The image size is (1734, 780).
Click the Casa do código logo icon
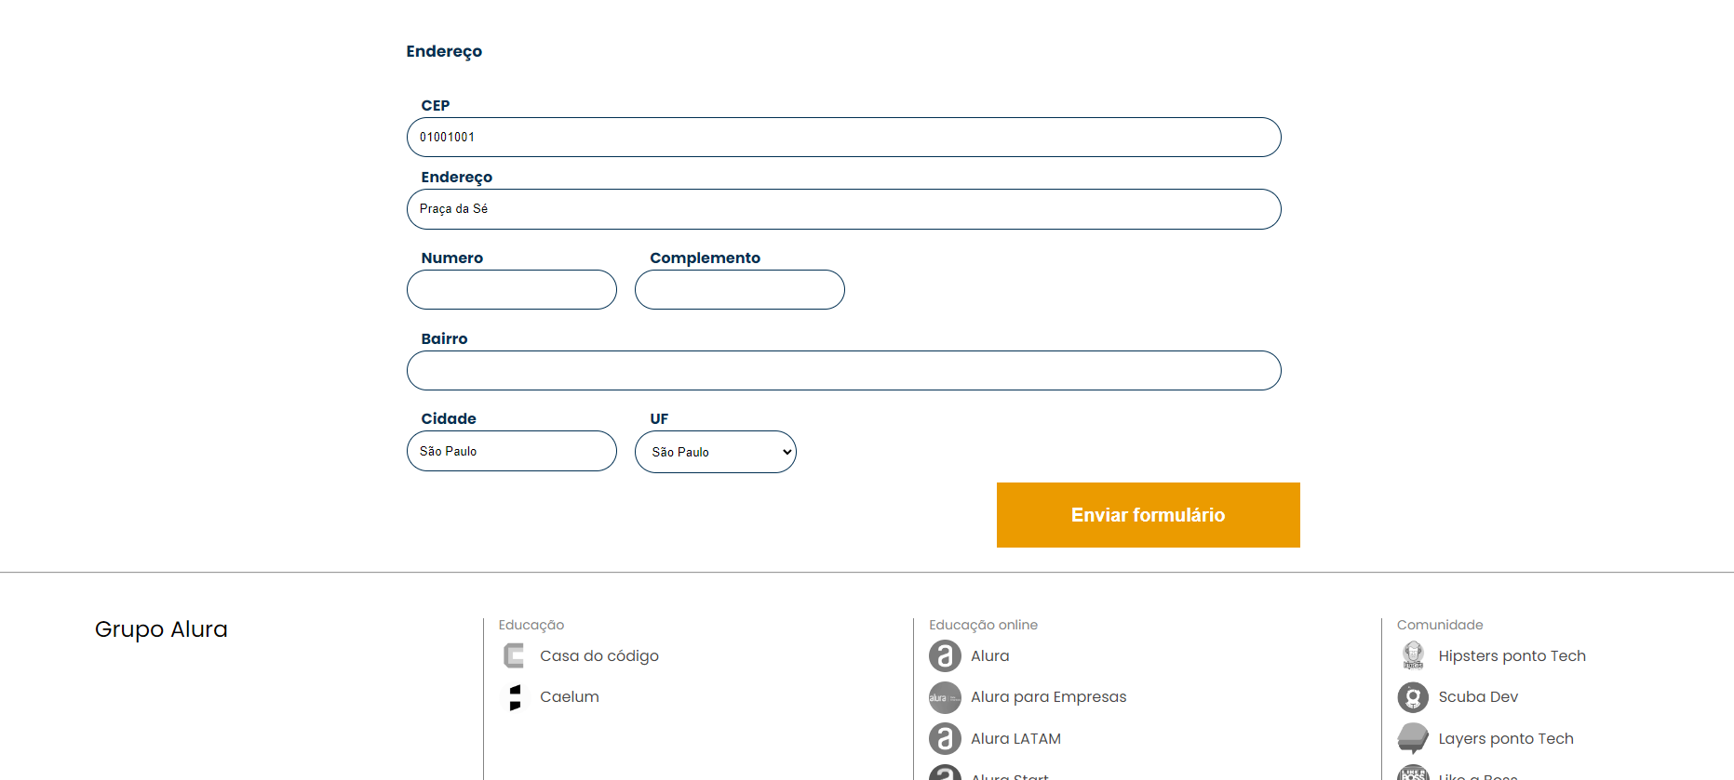click(x=514, y=656)
